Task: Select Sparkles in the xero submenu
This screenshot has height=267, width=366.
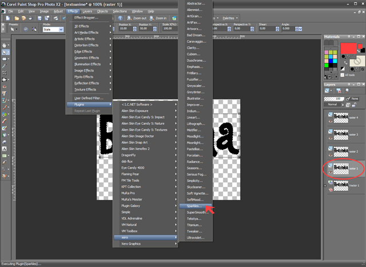Action: pos(196,206)
